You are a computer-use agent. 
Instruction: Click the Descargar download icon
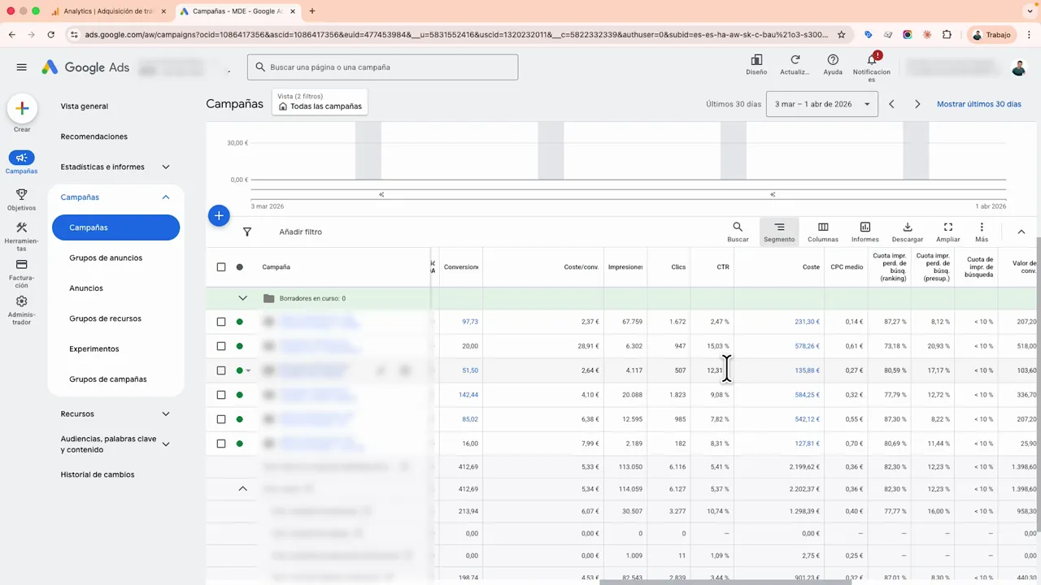click(908, 227)
